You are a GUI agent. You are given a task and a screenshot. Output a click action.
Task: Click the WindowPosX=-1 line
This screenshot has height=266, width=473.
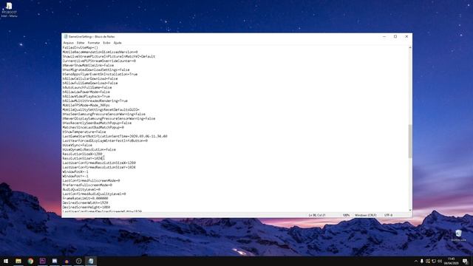click(75, 171)
